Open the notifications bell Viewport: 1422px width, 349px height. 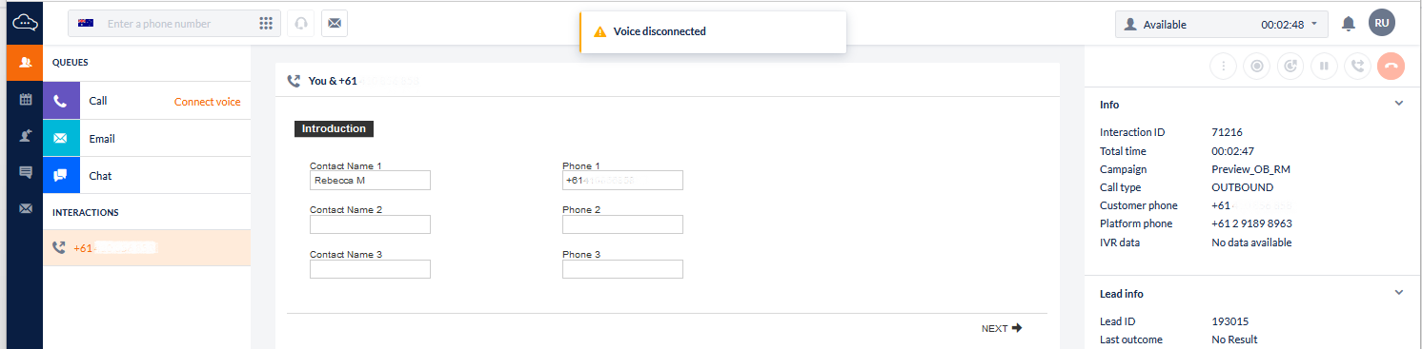pos(1348,24)
